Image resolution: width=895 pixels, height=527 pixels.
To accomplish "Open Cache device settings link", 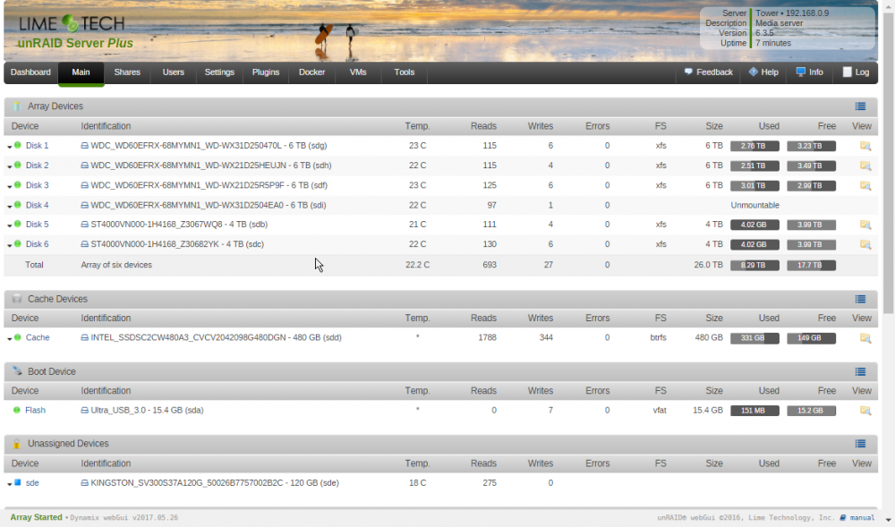I will (x=38, y=337).
